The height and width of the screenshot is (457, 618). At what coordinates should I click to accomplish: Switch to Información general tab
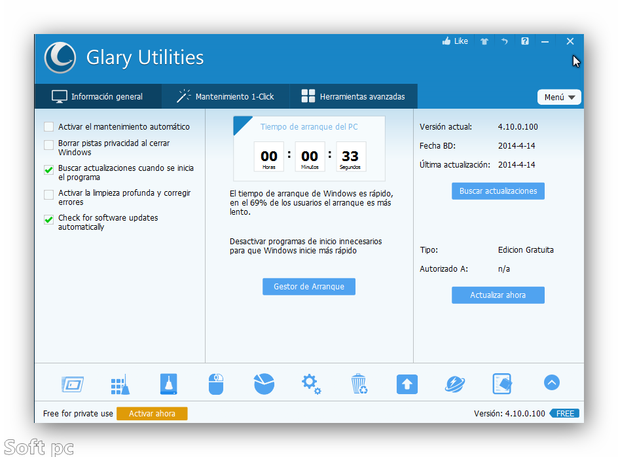click(98, 96)
